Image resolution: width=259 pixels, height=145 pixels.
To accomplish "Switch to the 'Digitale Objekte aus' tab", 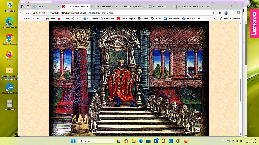I will (133, 6).
